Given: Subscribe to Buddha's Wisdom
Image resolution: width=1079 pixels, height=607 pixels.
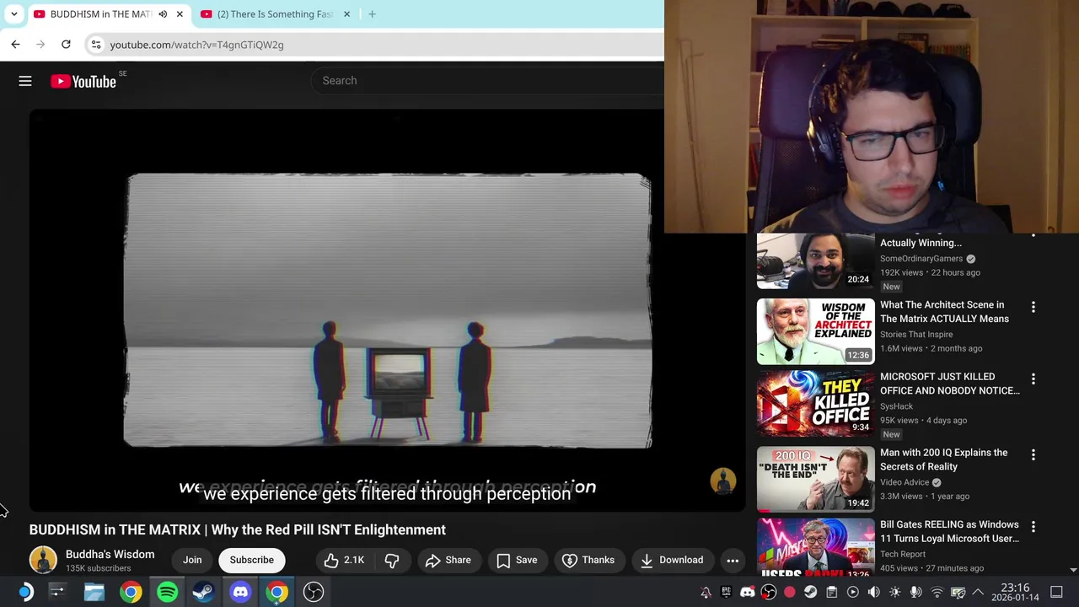Looking at the screenshot, I should pyautogui.click(x=251, y=560).
